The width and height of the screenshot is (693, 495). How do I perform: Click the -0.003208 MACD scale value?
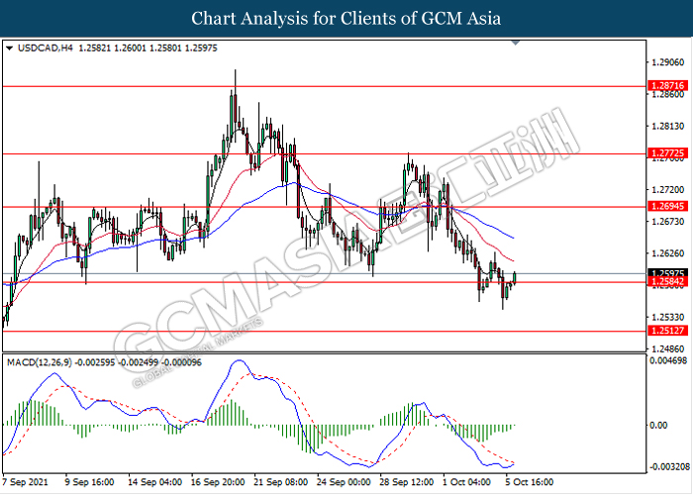[x=668, y=467]
